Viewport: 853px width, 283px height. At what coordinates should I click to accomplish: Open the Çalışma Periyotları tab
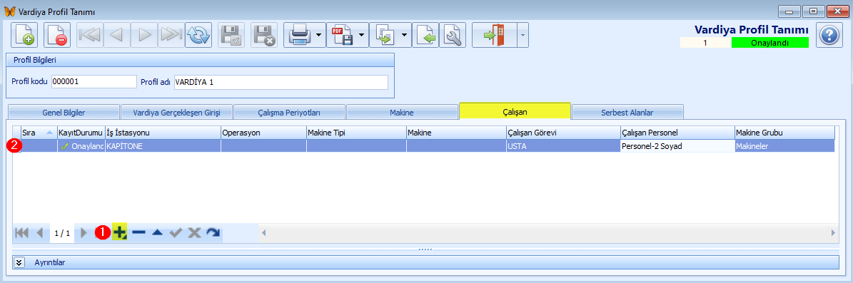pos(289,113)
